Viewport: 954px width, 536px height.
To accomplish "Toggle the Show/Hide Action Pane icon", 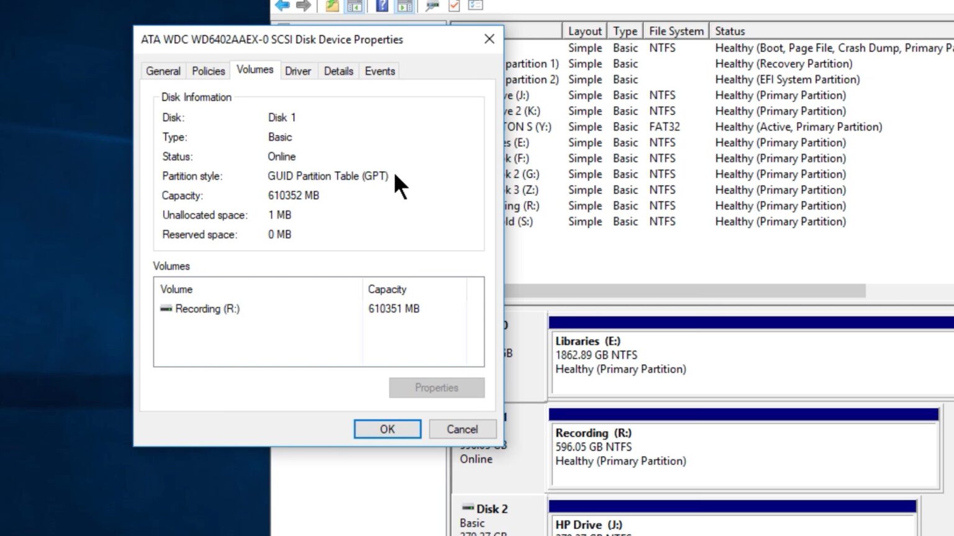I will [x=405, y=6].
